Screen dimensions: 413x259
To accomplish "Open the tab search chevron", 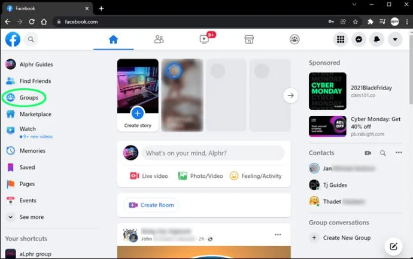I will pos(354,4).
